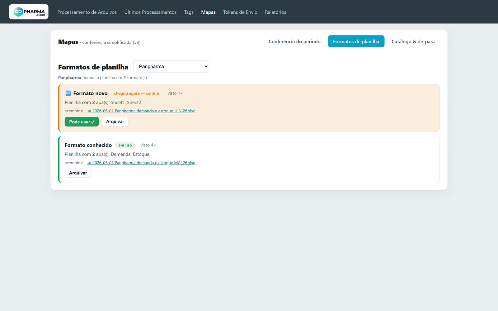Click the 'Formato novo' heading
The image size is (498, 311).
tap(90, 93)
